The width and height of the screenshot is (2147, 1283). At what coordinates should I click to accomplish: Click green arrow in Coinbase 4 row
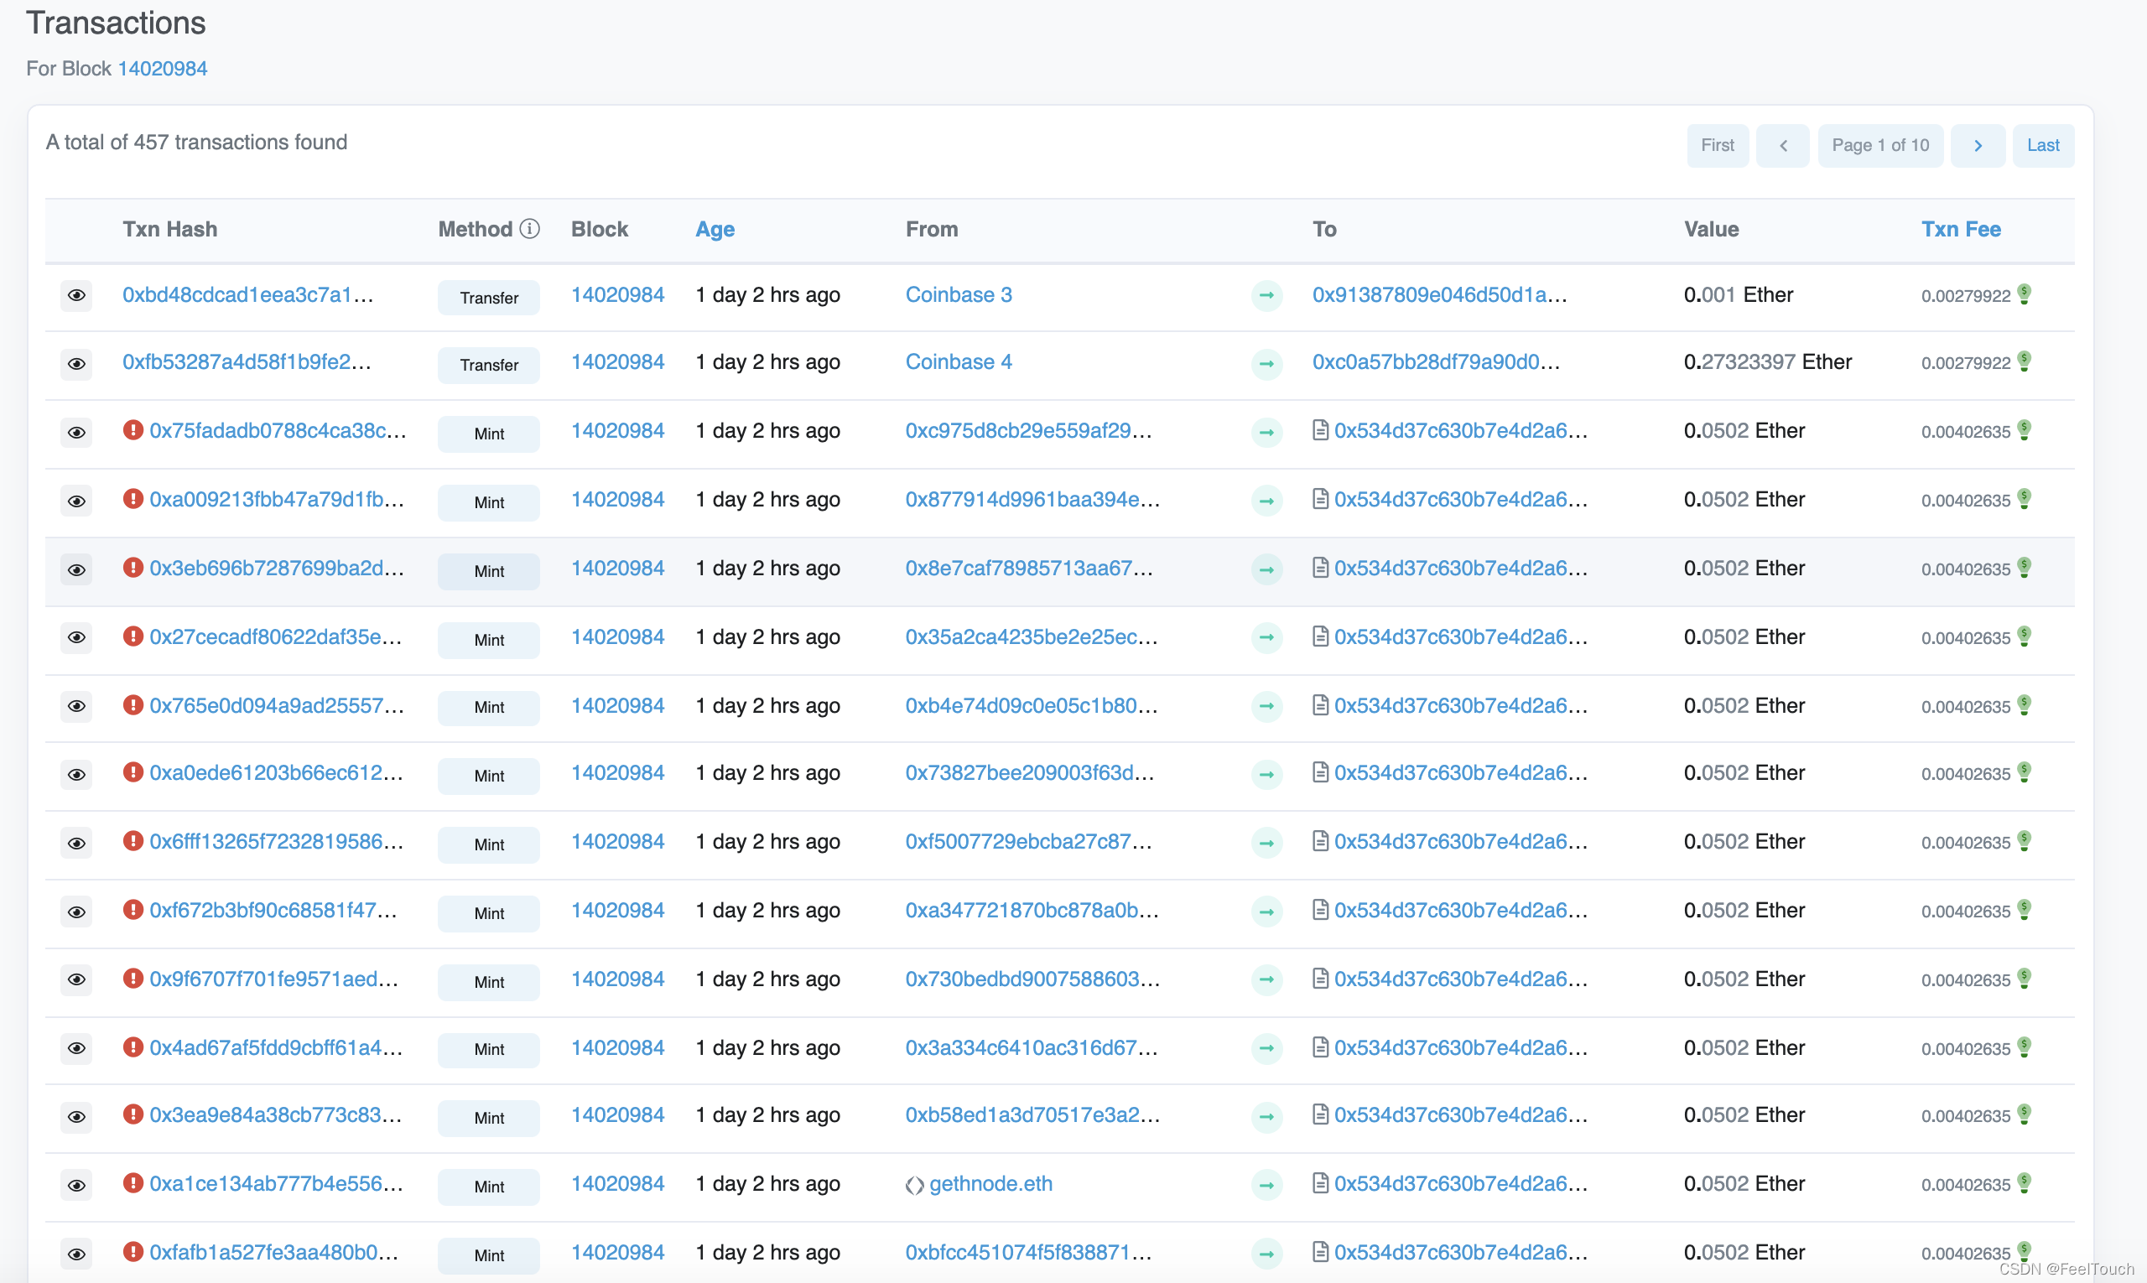(1266, 364)
